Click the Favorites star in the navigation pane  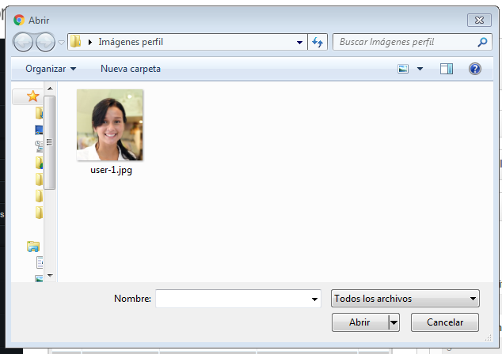coord(32,96)
